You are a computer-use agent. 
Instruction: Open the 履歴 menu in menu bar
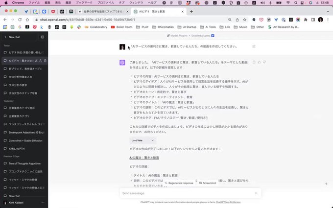68,3
